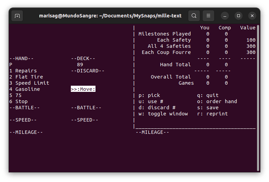Click the value 300 for Each Coup Fourre
269x182 pixels.
(251, 52)
